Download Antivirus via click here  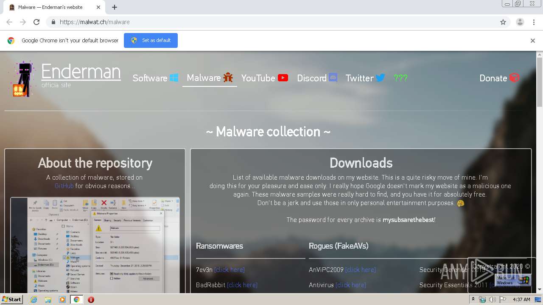(x=350, y=285)
